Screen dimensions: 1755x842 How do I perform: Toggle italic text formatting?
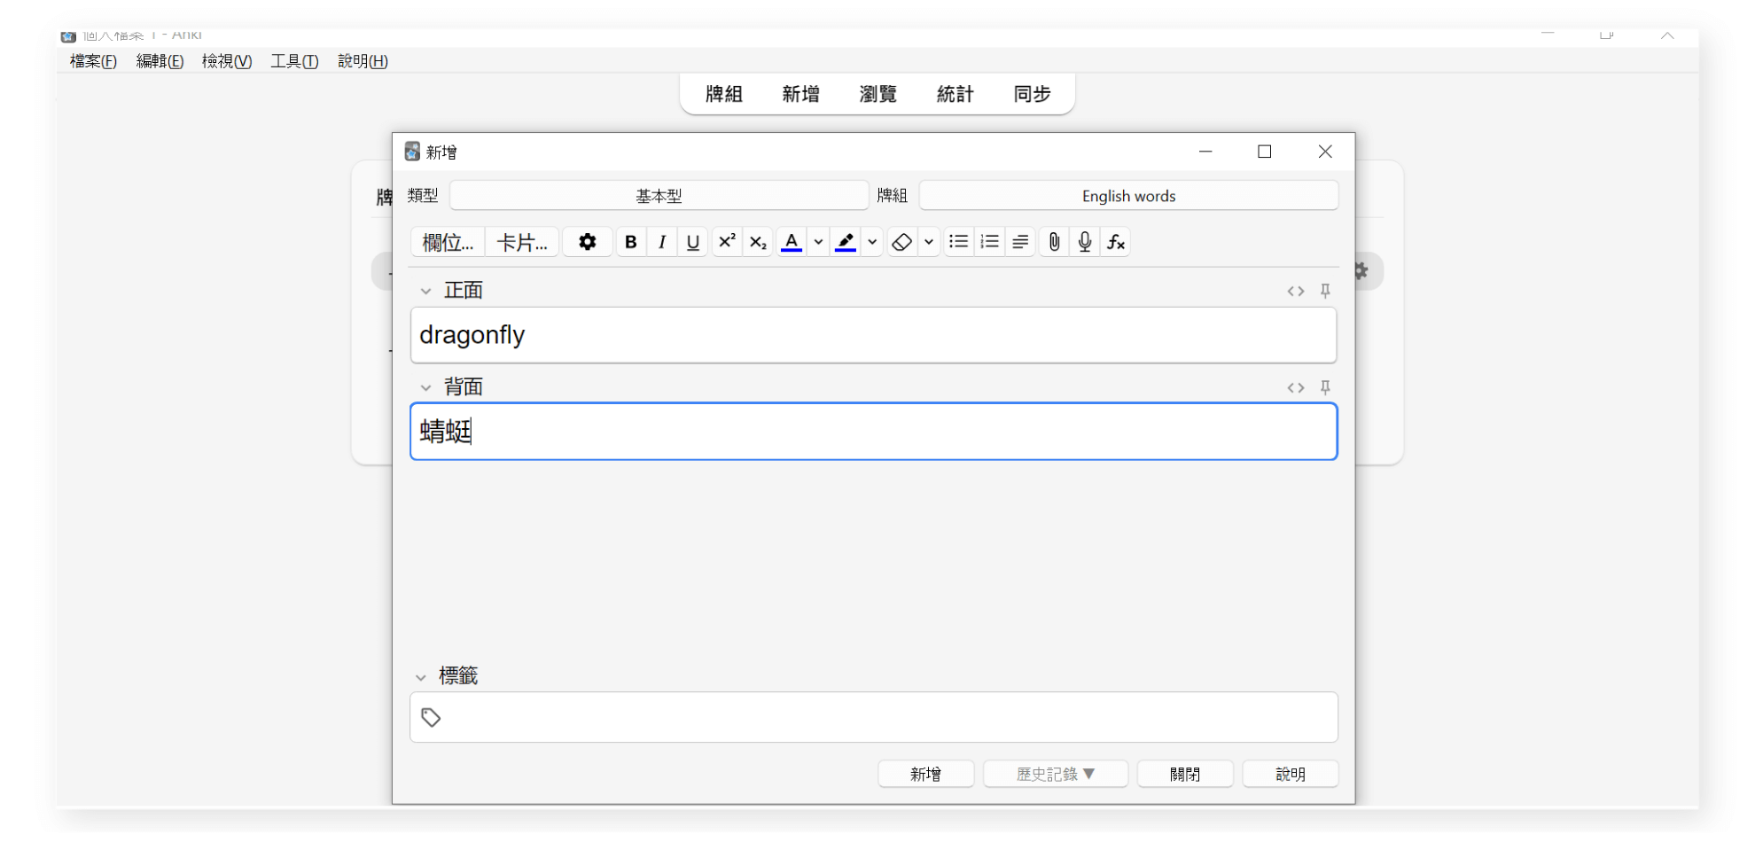(x=661, y=242)
